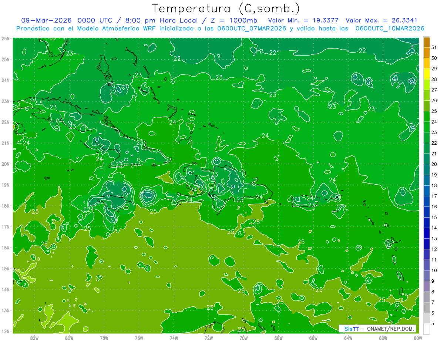This screenshot has width=444, height=343.
Task: Click legend value '8'
Action: click(433, 292)
